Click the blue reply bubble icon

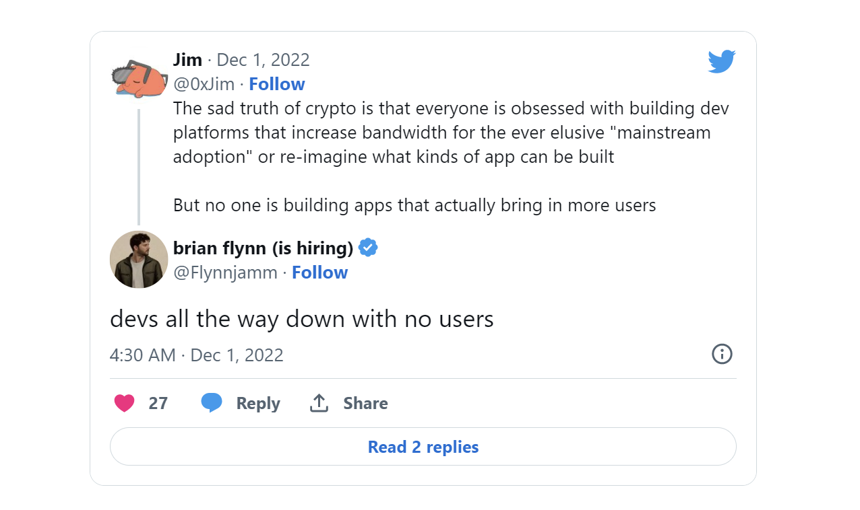click(x=212, y=403)
